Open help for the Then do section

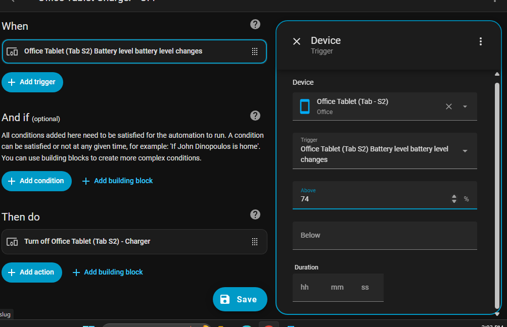[255, 214]
